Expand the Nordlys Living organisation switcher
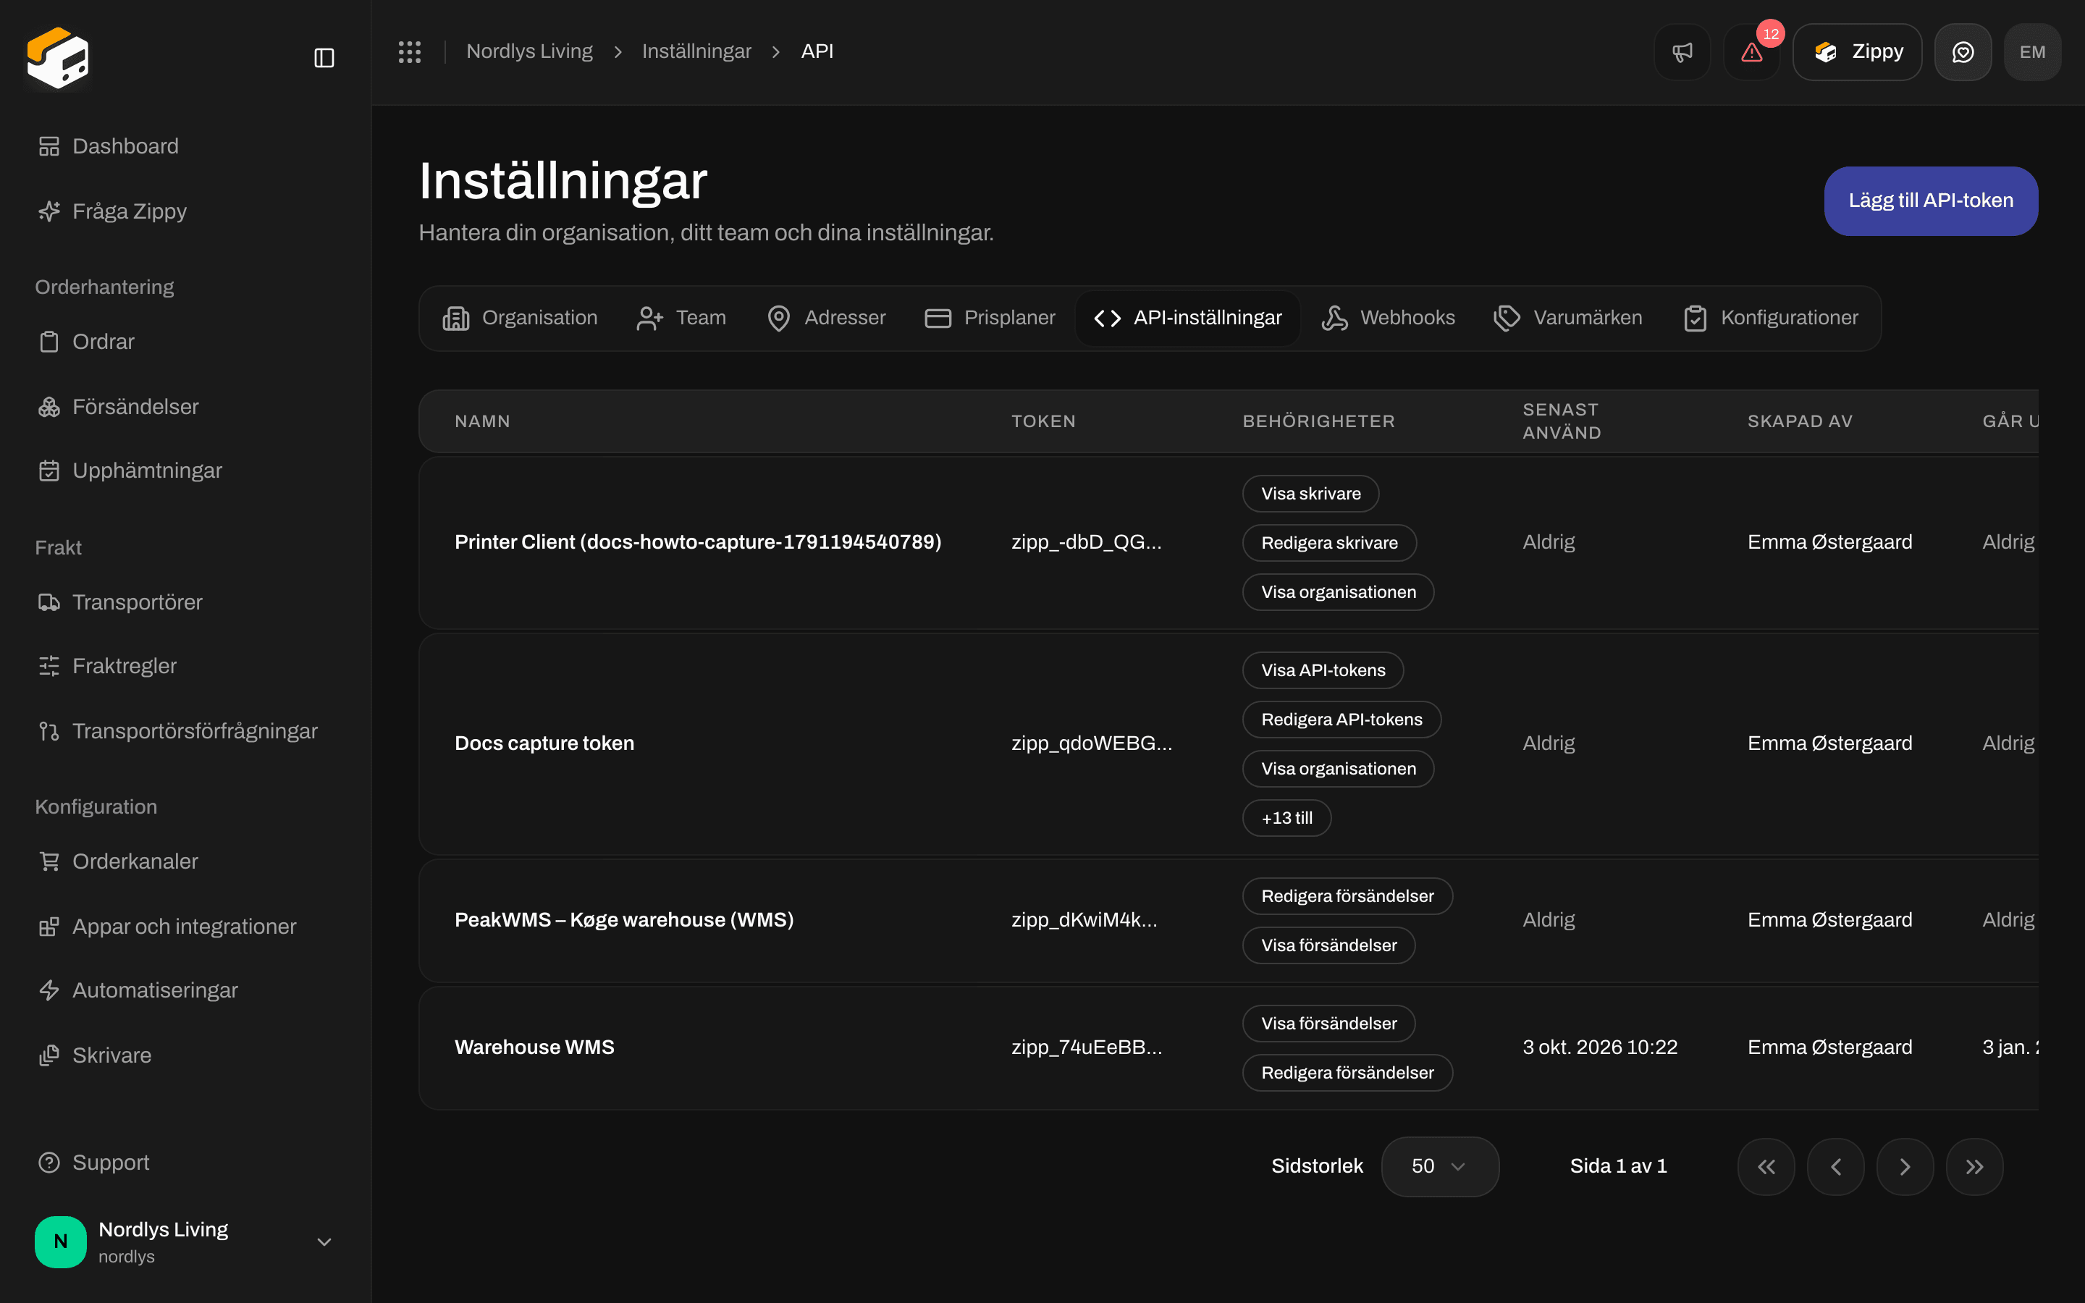2085x1303 pixels. point(185,1241)
